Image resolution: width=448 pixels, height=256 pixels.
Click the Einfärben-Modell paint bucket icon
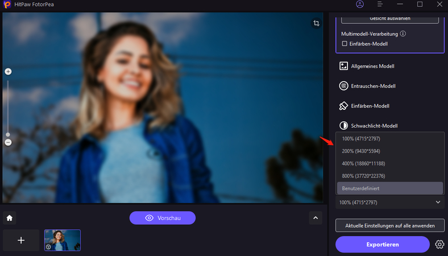[343, 106]
